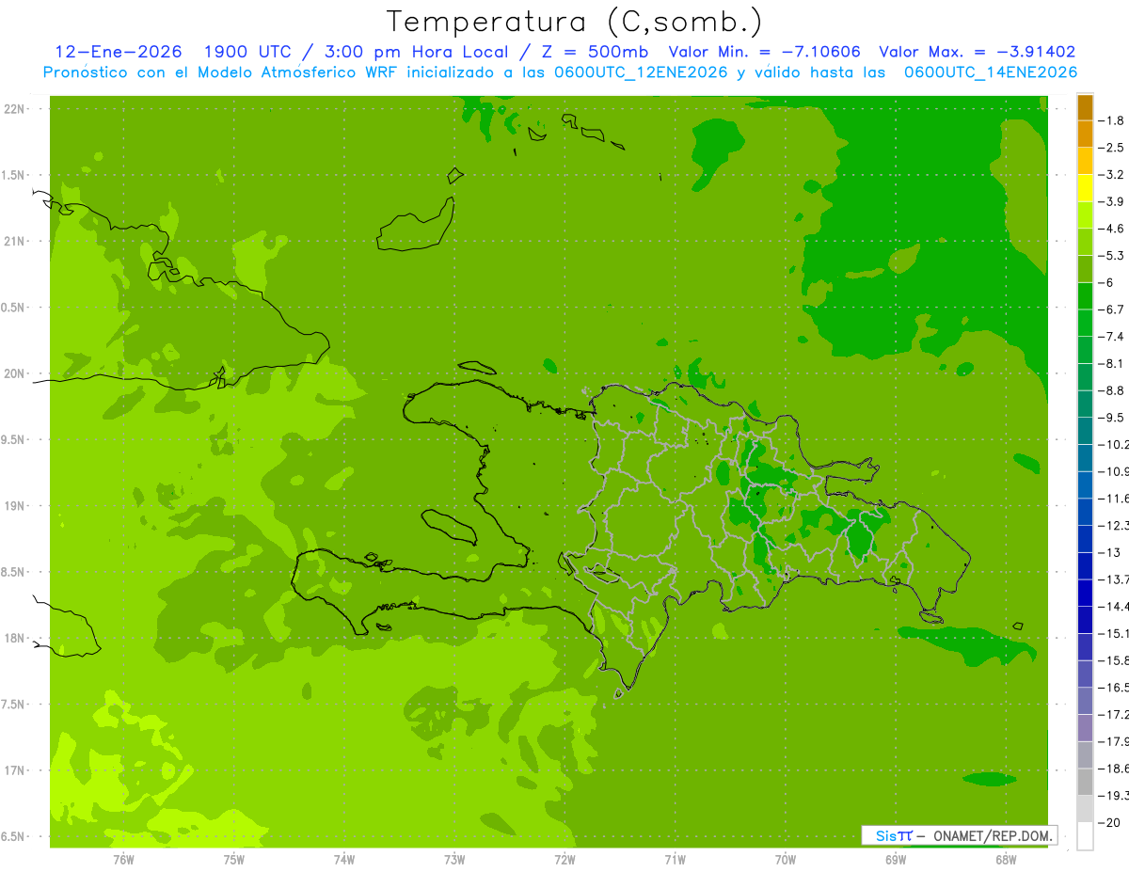Click the '-15.1' colorbar label
This screenshot has height=872, width=1129.
tap(1114, 633)
